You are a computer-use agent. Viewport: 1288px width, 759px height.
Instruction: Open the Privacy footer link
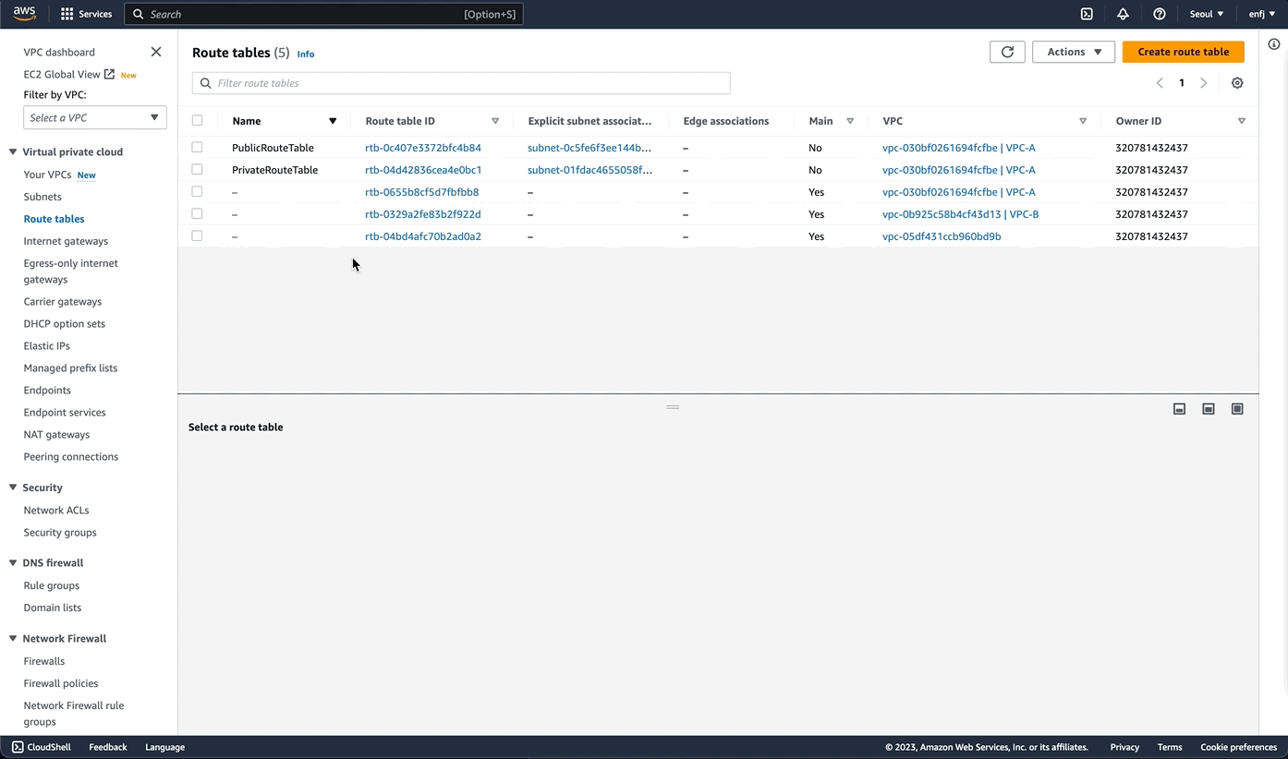pos(1124,747)
